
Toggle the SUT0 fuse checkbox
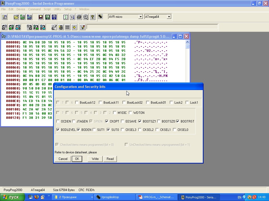[x=108, y=130]
